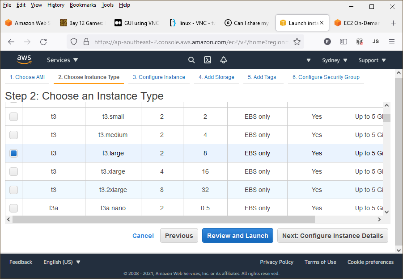Click the table scroll-right arrow
The width and height of the screenshot is (403, 279).
379,220
